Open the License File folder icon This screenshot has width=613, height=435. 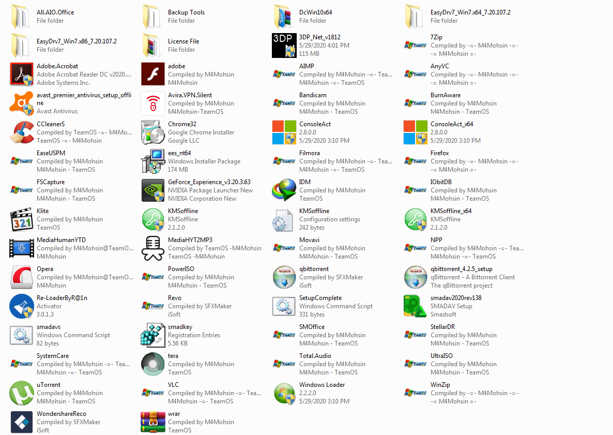[152, 46]
